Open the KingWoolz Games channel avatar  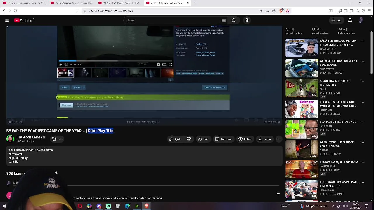tap(10, 139)
